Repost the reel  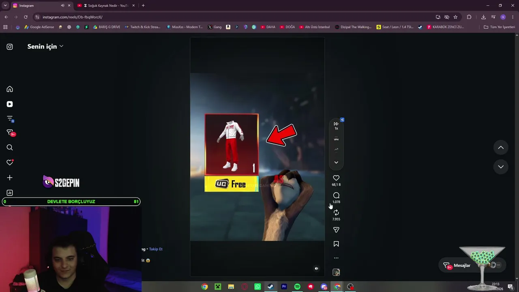tap(336, 213)
